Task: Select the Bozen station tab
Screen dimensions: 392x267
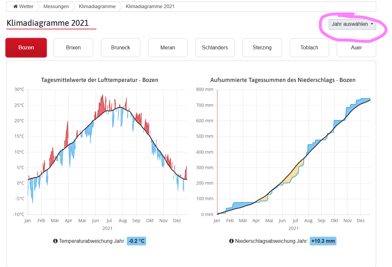Action: 26,48
